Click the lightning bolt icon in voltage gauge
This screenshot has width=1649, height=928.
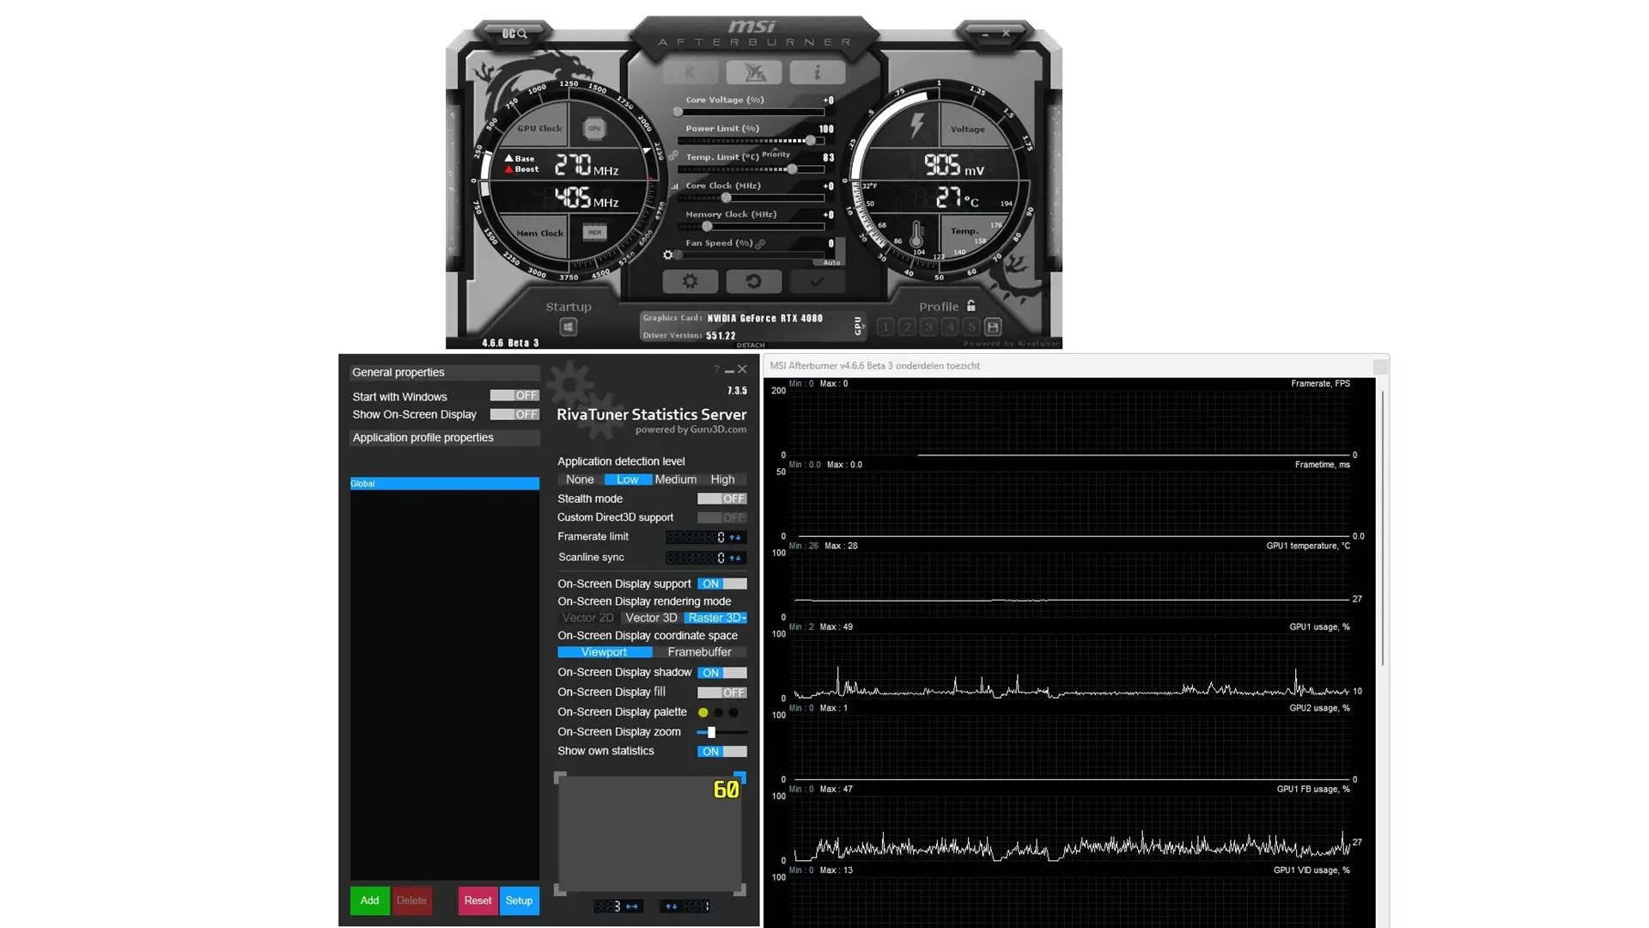pyautogui.click(x=917, y=125)
